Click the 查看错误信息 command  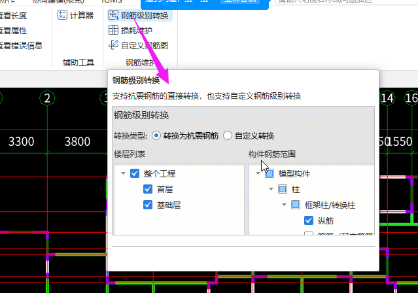click(21, 45)
